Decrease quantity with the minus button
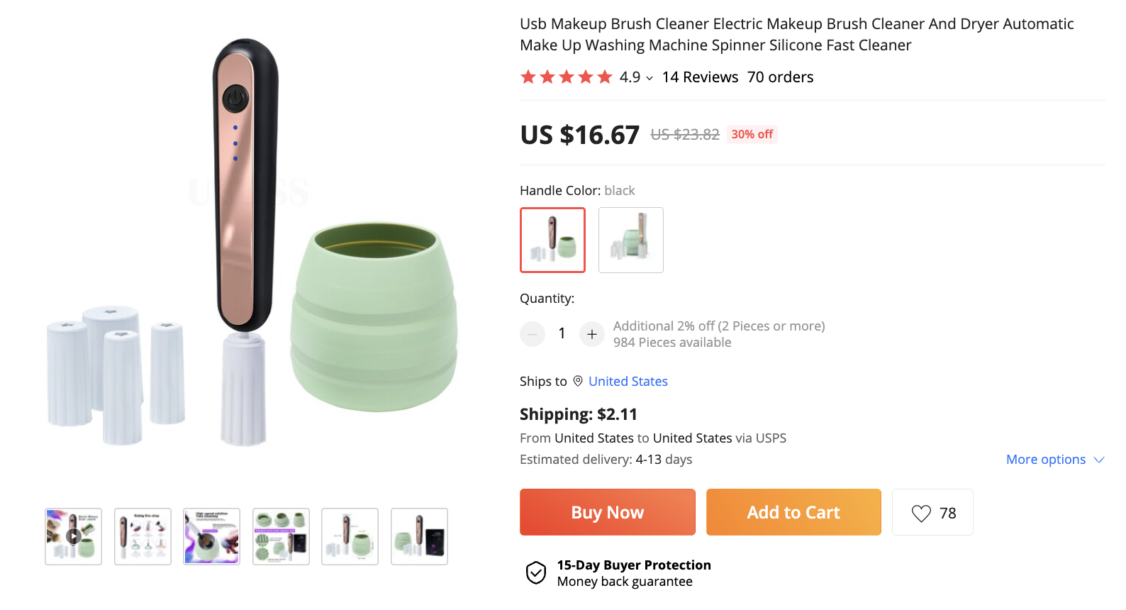Screen dimensions: 1126x610 click(x=533, y=334)
